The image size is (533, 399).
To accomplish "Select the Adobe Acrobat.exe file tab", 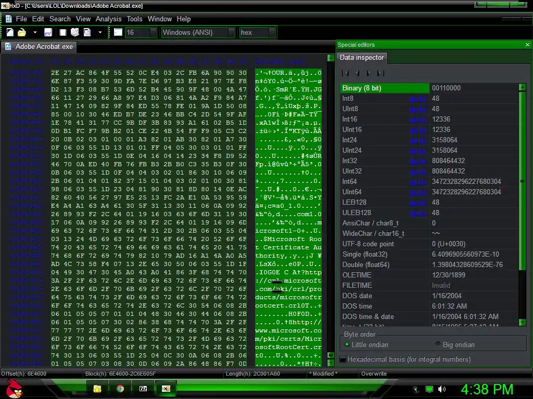I will click(x=39, y=46).
